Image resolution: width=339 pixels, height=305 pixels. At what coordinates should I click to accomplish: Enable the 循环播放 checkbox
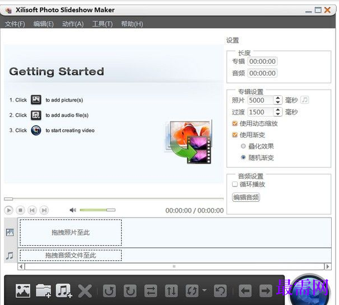(235, 184)
